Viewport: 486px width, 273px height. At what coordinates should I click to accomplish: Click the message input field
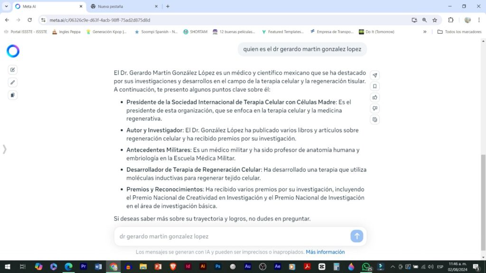[233, 236]
